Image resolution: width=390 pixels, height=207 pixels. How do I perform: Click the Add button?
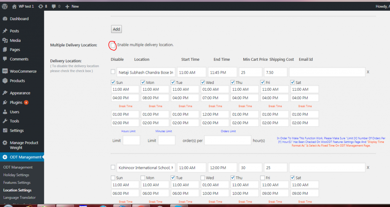pos(117,29)
